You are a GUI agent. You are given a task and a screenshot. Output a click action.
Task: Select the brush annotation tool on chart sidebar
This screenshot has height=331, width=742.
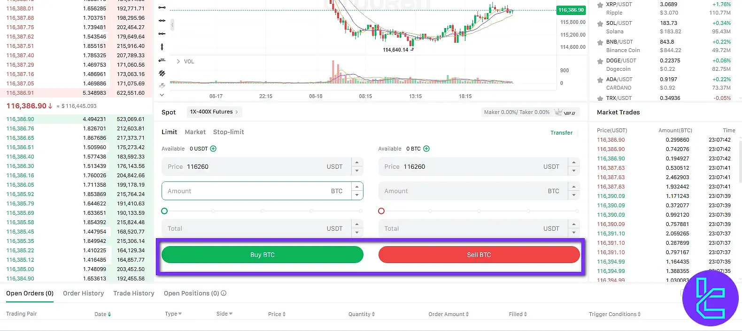pos(162,73)
